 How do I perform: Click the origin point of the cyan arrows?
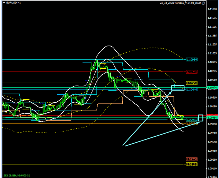(x=124, y=145)
